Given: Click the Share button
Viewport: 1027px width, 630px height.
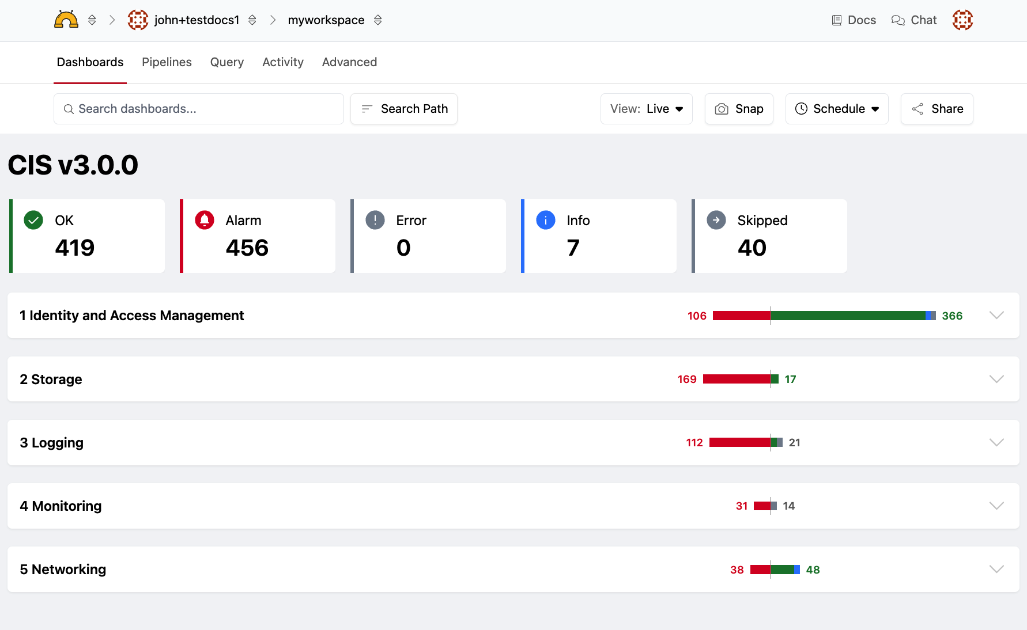Looking at the screenshot, I should [937, 109].
